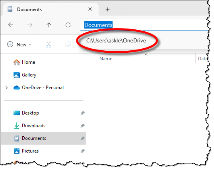This screenshot has height=170, width=214.
Task: Click the OneDrive cloud icon
Action: click(x=17, y=88)
